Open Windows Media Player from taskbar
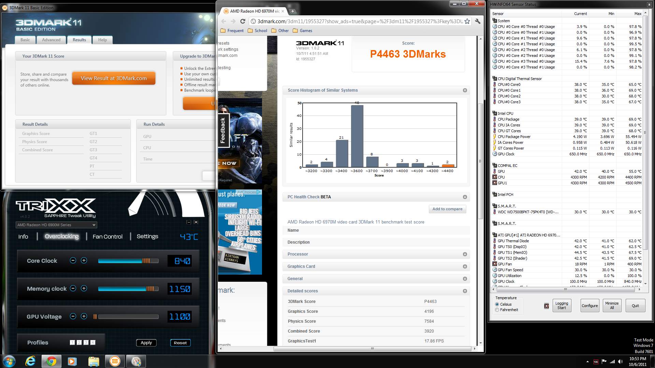This screenshot has height=368, width=655. pyautogui.click(x=72, y=361)
